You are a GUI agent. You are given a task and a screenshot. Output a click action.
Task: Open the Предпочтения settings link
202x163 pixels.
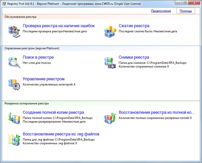(161, 11)
